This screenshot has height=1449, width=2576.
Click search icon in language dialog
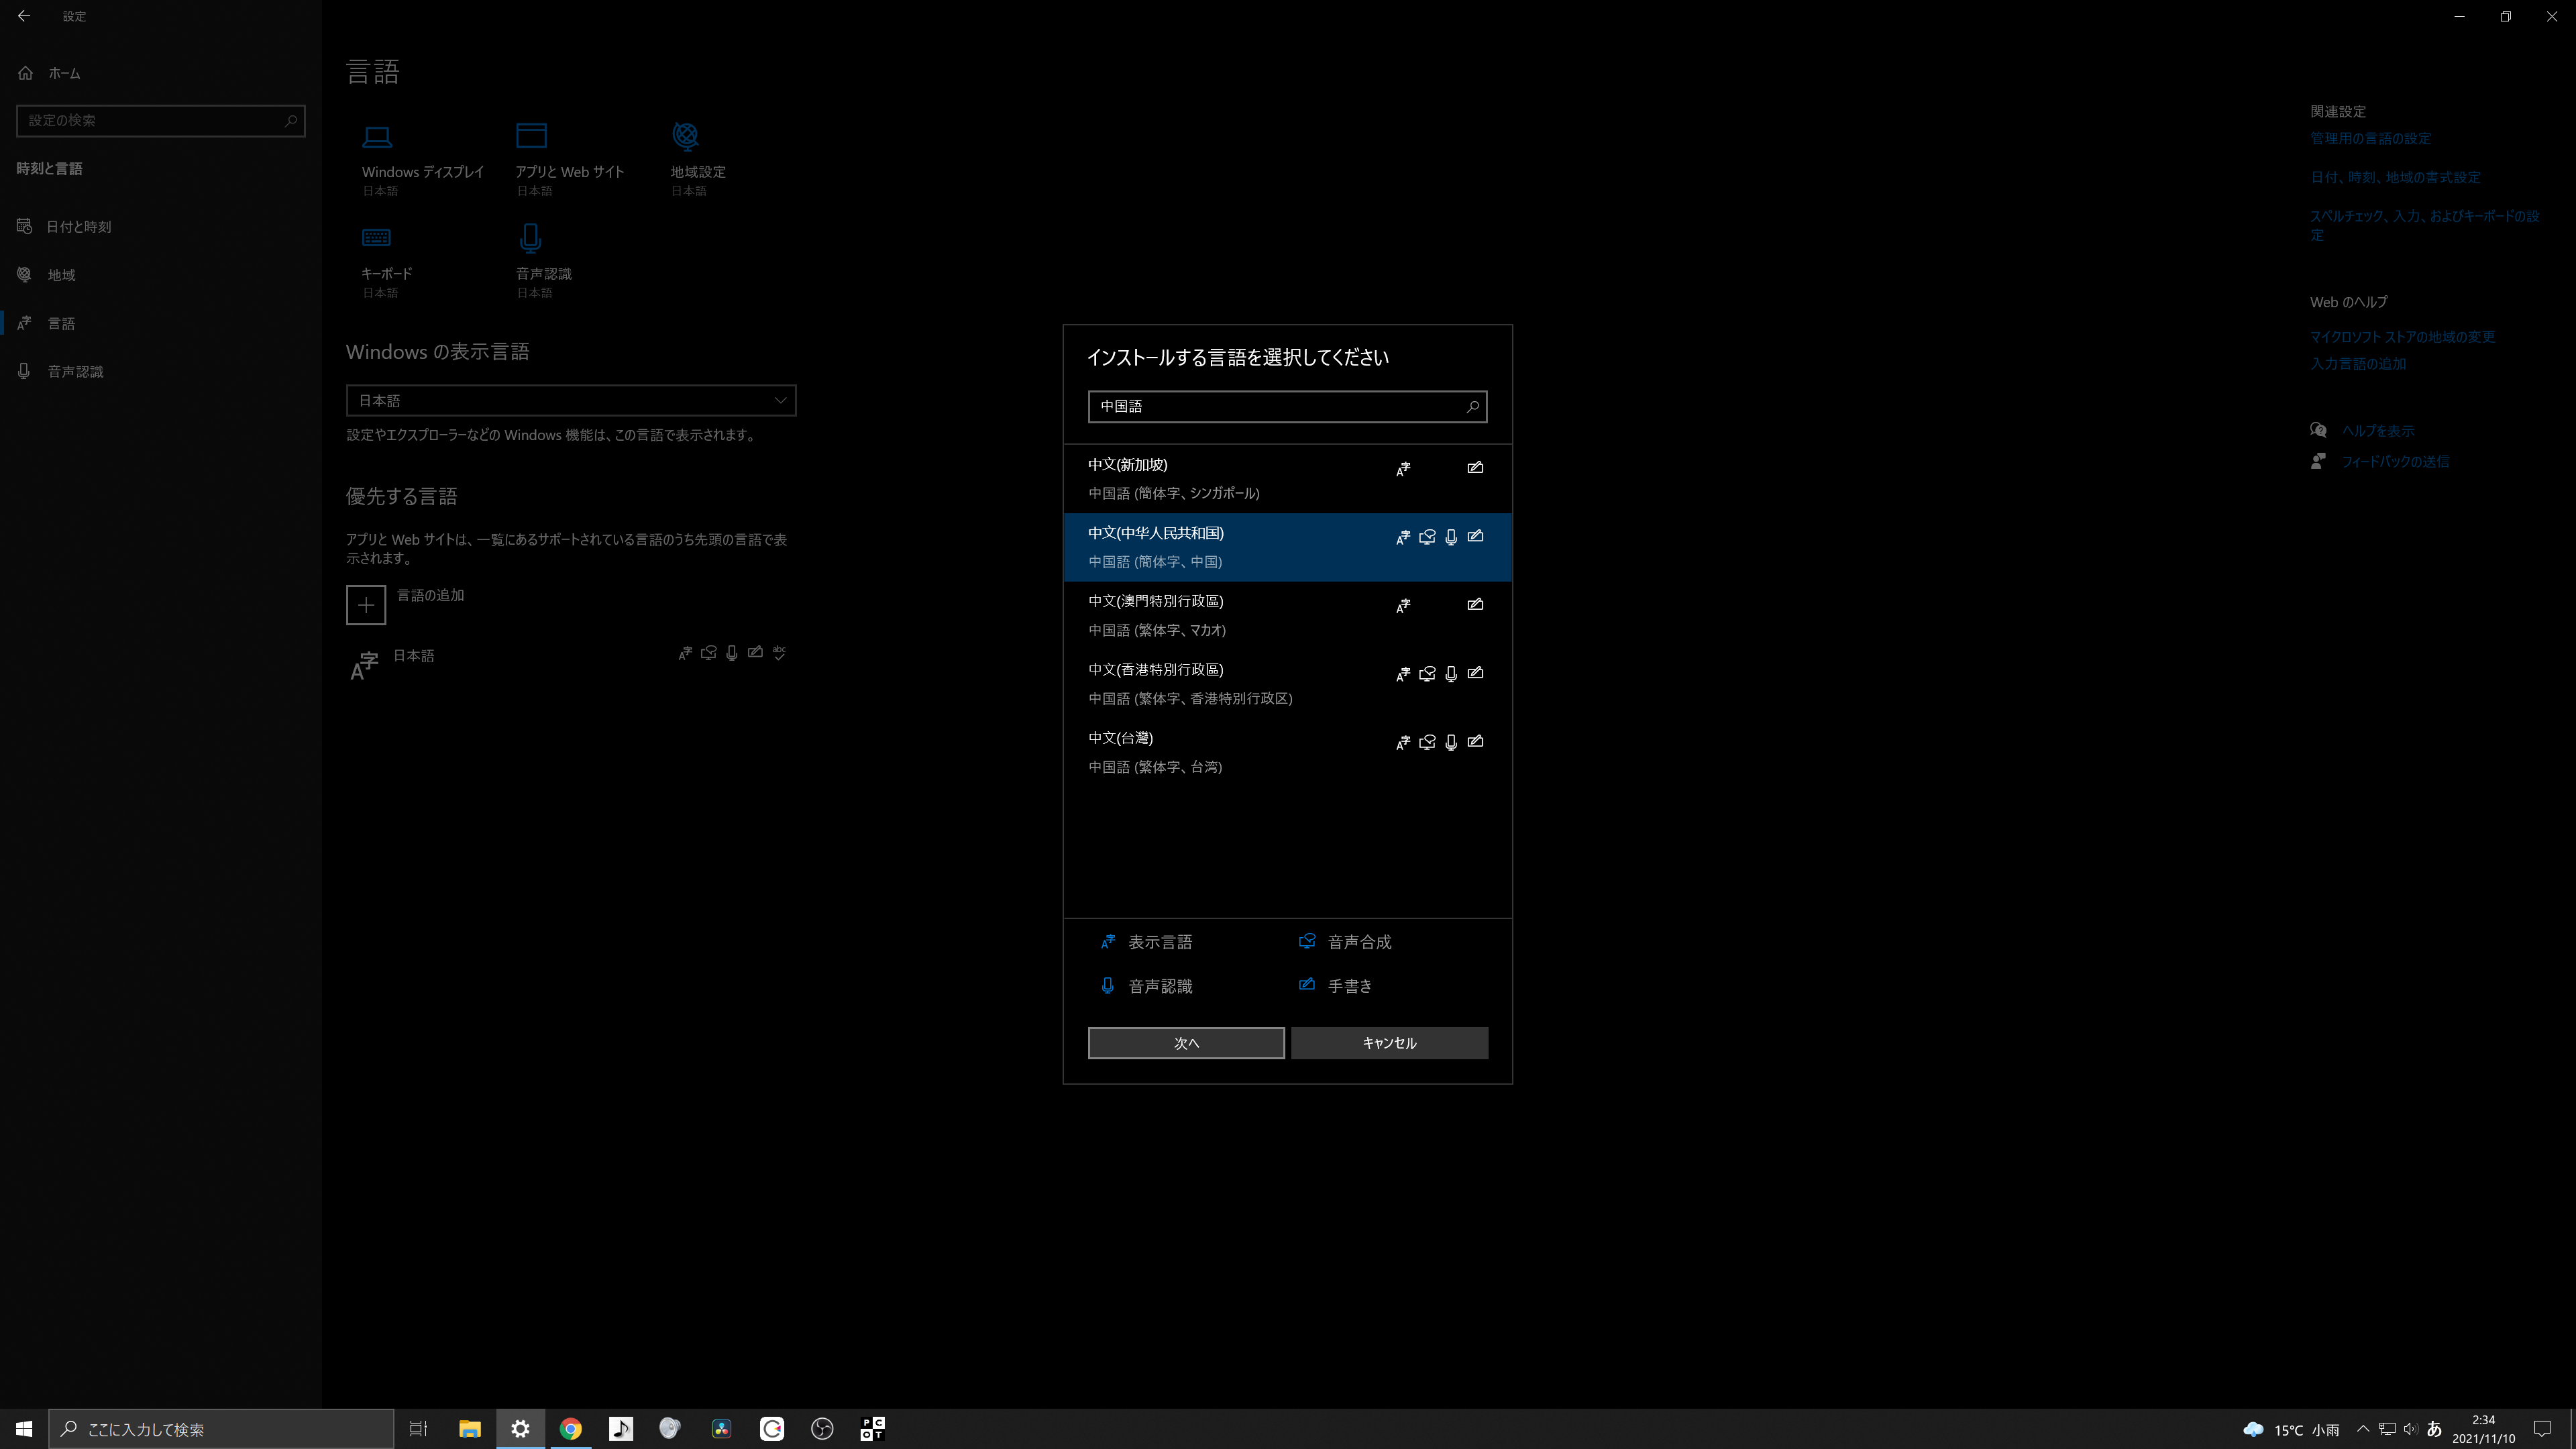(1472, 406)
